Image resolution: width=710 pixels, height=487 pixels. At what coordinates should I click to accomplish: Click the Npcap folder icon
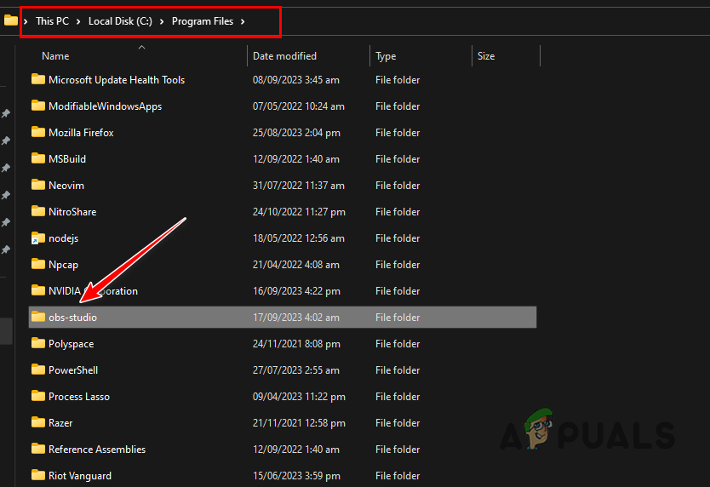(x=38, y=264)
